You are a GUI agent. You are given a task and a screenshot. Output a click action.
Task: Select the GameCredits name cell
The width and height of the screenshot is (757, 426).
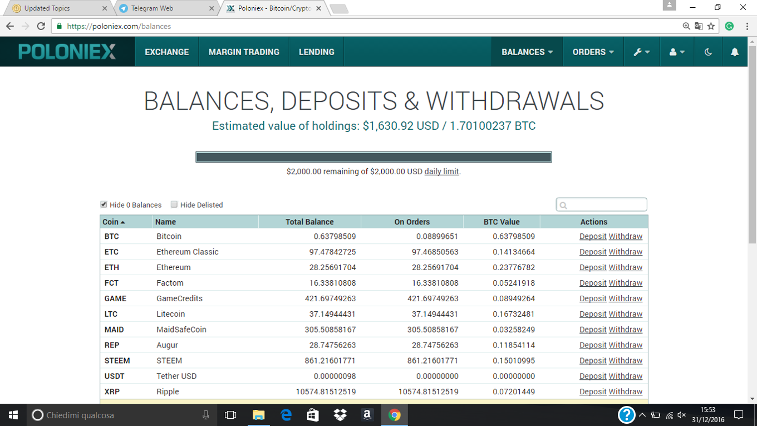pyautogui.click(x=179, y=298)
